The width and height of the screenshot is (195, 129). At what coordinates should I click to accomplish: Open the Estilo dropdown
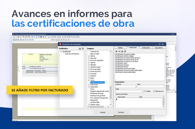142,91
